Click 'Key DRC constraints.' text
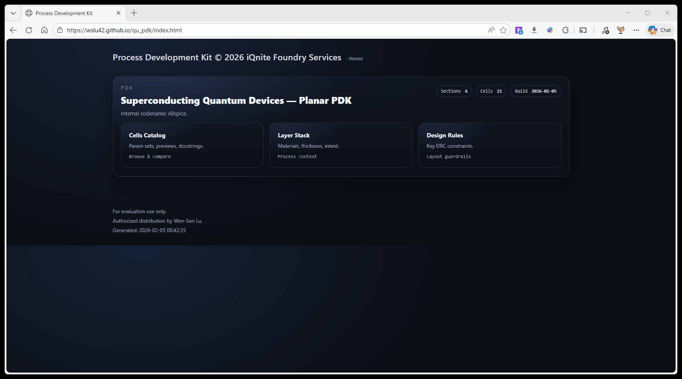Screen dimensions: 682x379 click(450, 146)
